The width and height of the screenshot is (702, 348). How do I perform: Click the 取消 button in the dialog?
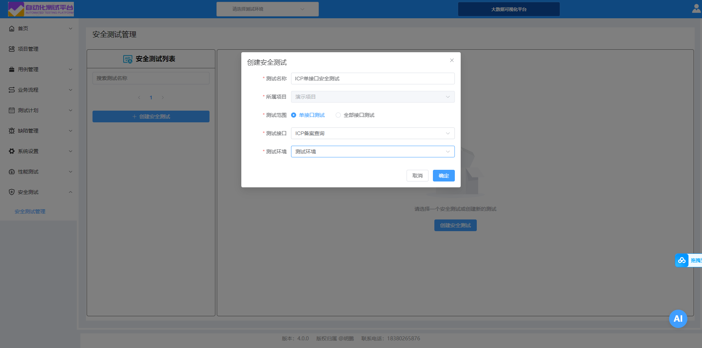418,176
